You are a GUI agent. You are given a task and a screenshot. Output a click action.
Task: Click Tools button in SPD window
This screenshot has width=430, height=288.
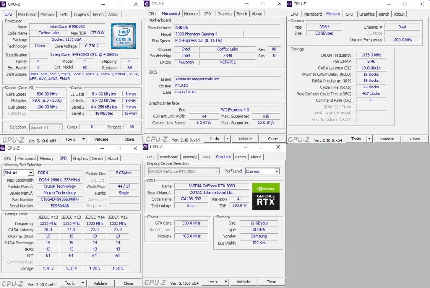coord(70,283)
